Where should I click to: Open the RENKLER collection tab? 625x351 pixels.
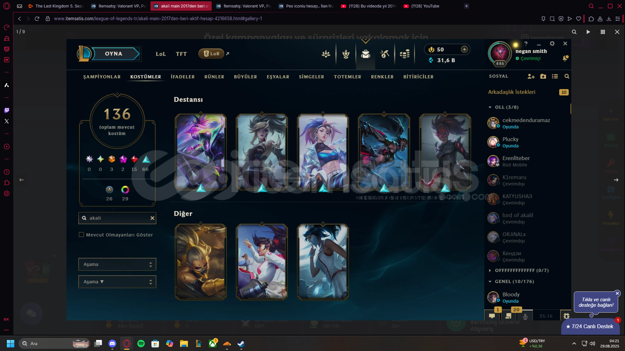[382, 77]
